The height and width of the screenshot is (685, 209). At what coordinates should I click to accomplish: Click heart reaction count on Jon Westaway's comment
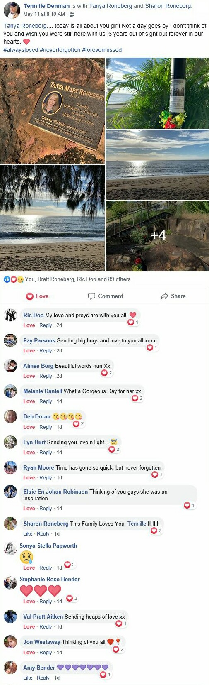point(118,649)
